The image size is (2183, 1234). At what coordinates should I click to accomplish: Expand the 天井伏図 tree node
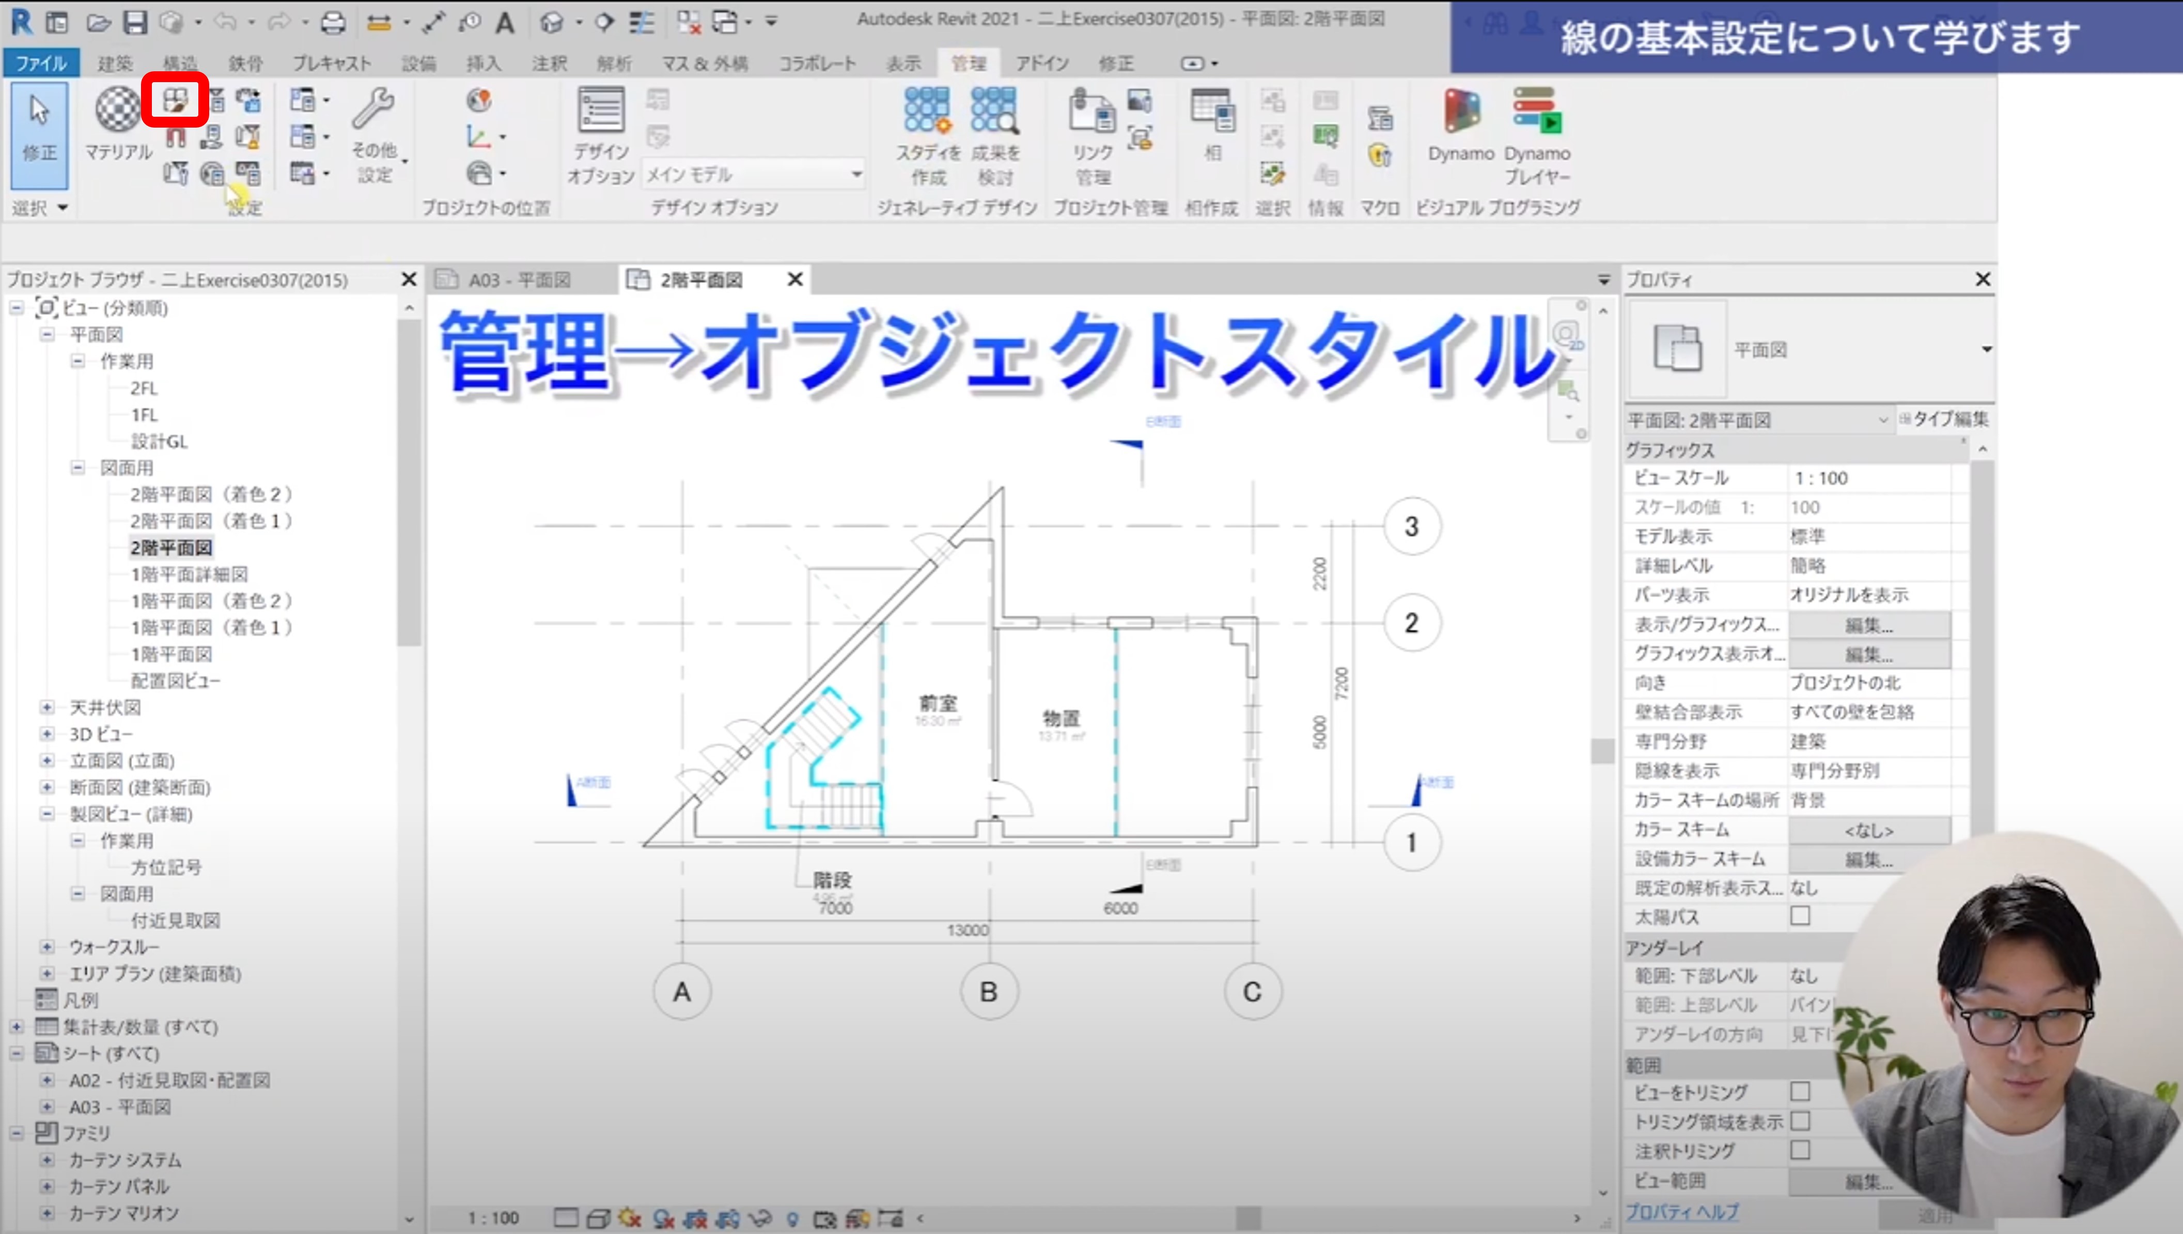coord(48,707)
